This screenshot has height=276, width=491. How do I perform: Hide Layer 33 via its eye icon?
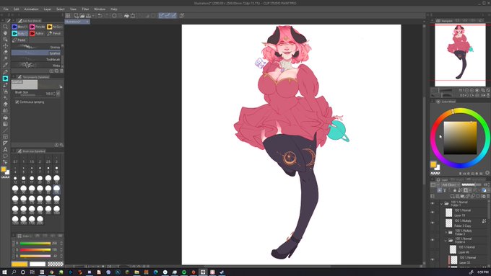tap(433, 259)
